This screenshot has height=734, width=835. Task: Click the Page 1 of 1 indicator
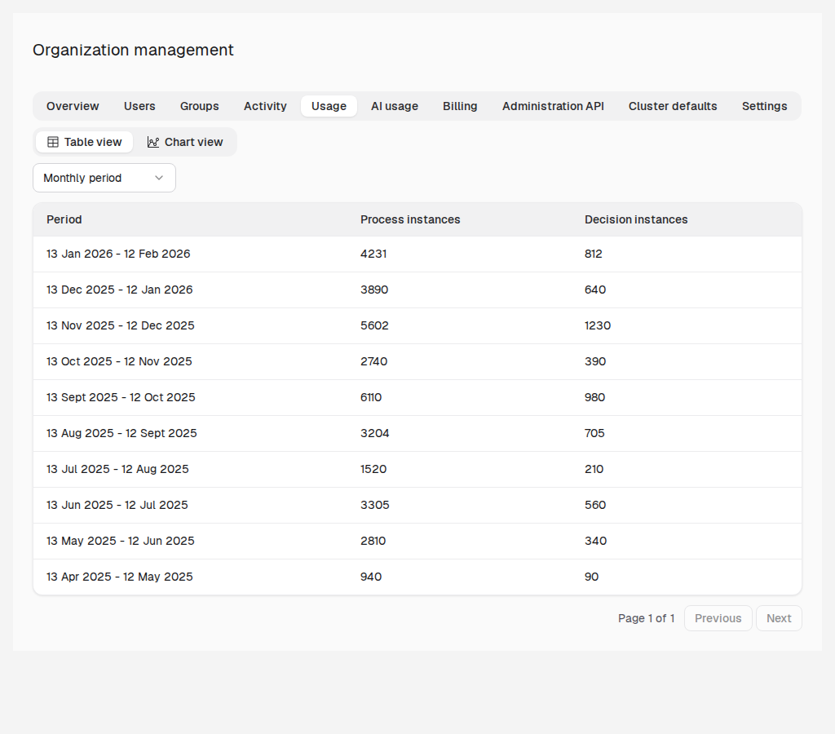coord(646,618)
